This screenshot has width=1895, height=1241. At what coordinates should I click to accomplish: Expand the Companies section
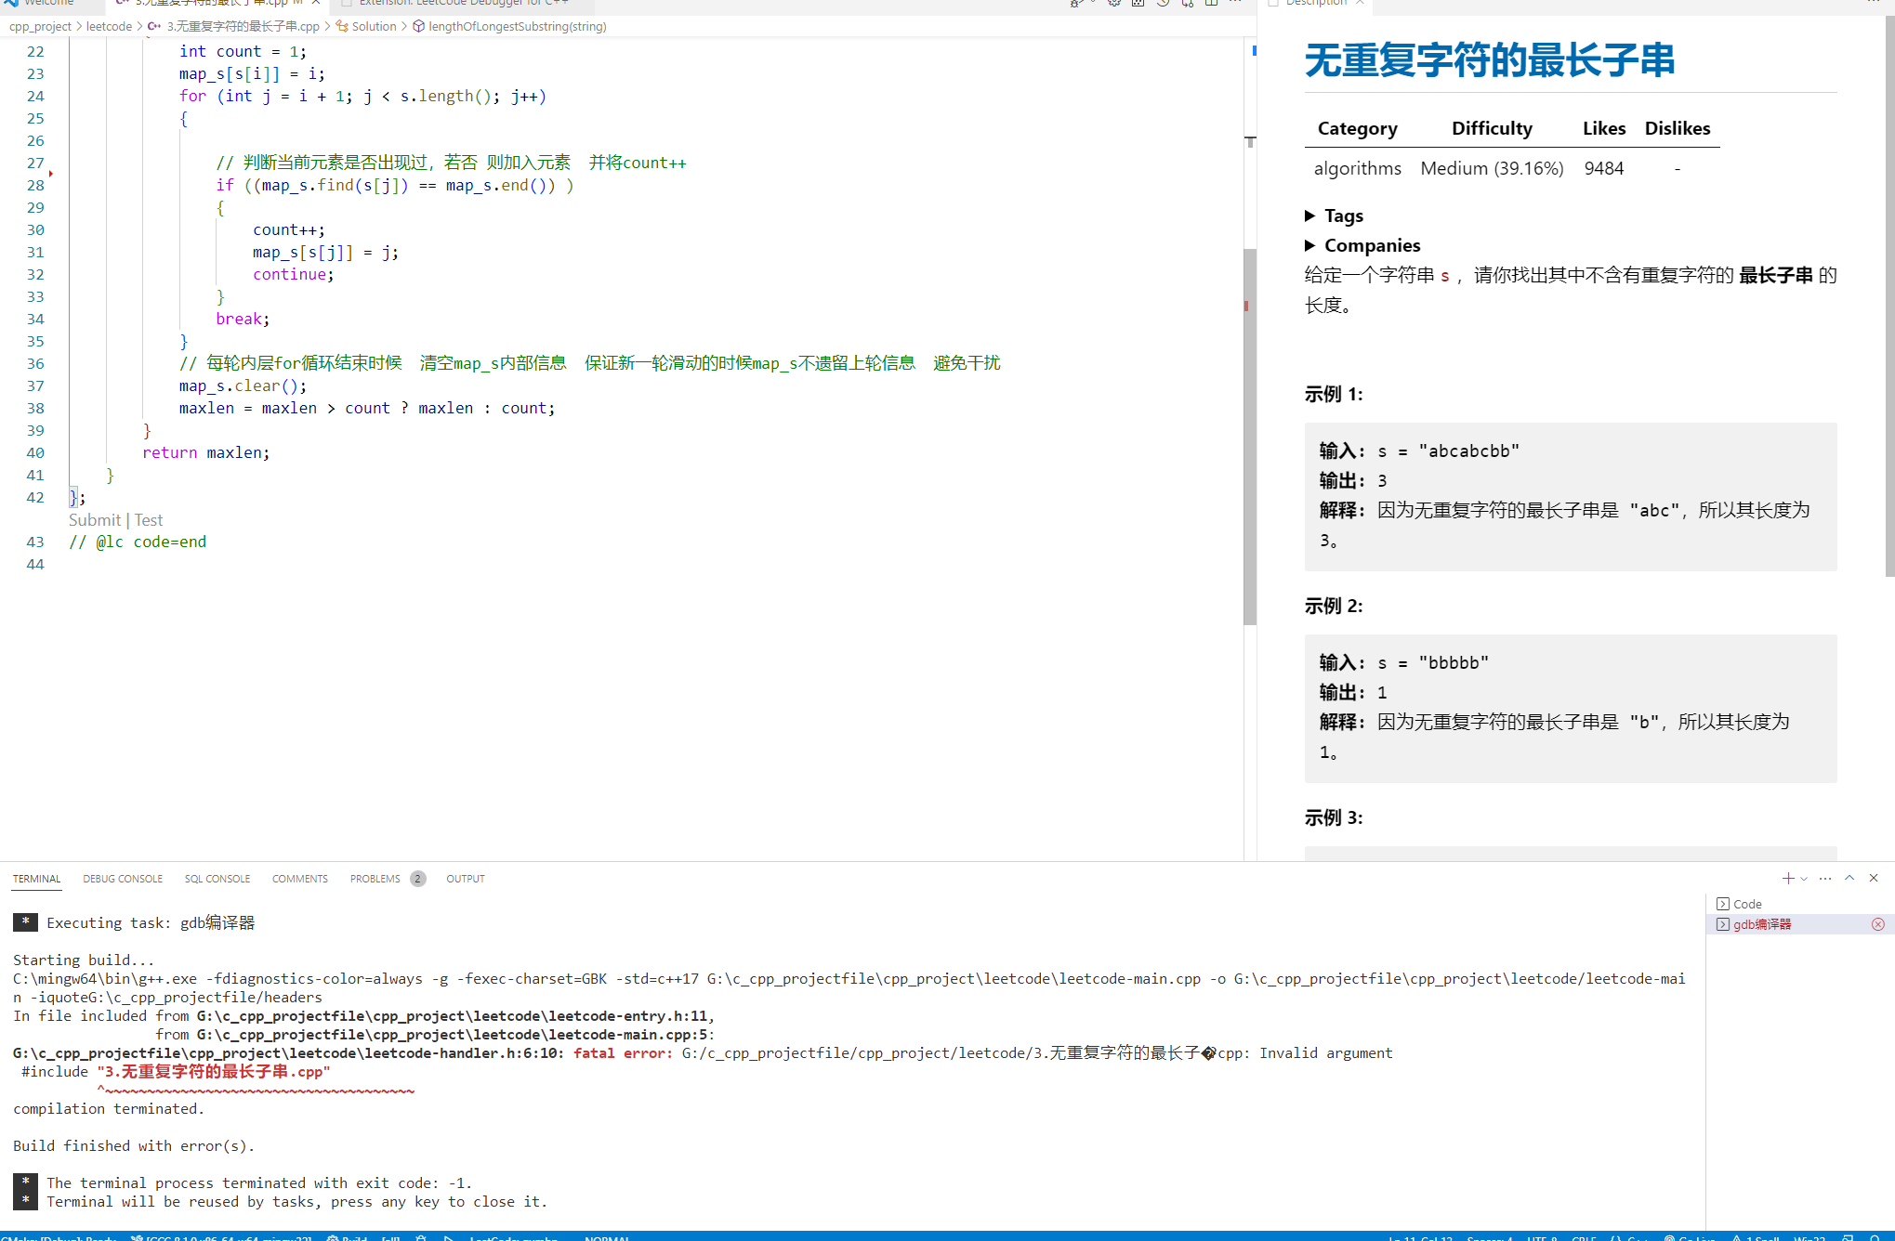pyautogui.click(x=1362, y=245)
